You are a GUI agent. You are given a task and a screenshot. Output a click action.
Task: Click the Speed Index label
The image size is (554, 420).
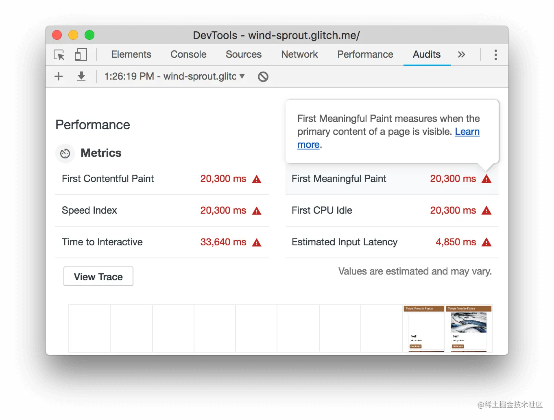(x=89, y=210)
